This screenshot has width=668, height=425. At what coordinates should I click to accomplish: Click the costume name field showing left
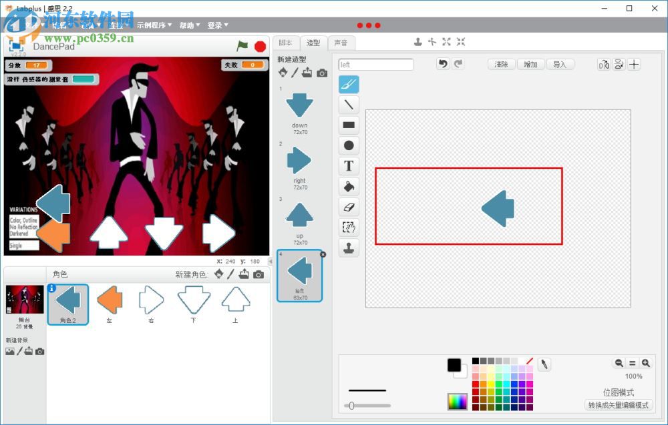click(375, 65)
